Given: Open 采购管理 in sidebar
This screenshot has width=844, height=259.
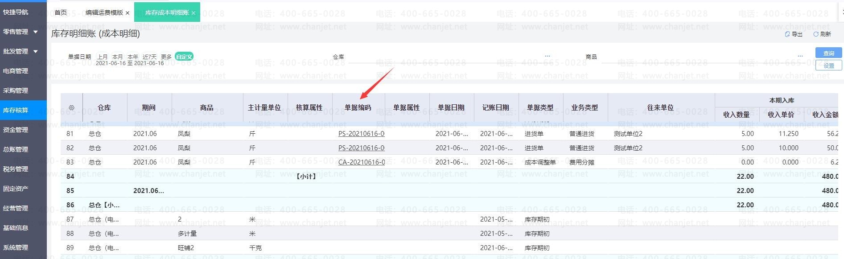Looking at the screenshot, I should click(x=16, y=90).
